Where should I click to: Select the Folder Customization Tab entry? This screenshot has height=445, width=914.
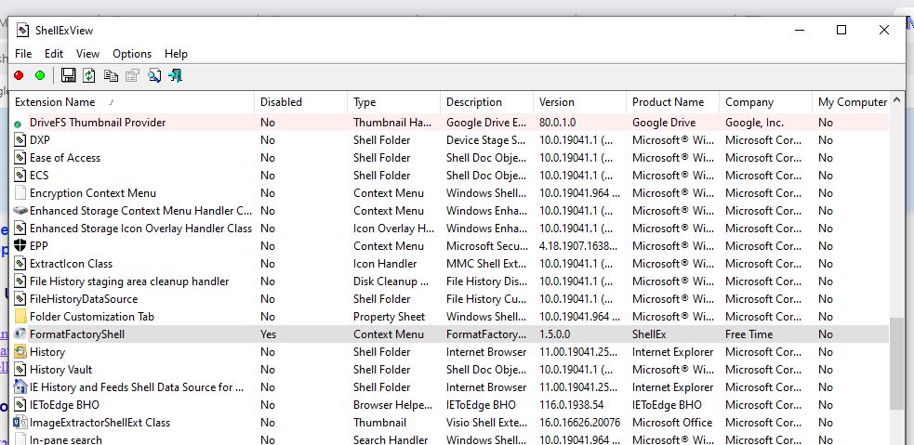point(91,317)
